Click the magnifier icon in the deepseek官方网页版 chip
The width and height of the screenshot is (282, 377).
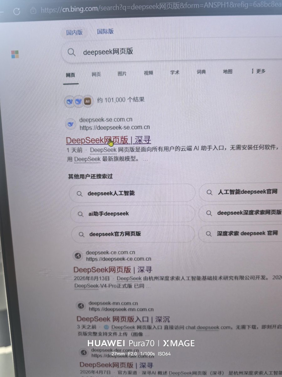(x=81, y=234)
